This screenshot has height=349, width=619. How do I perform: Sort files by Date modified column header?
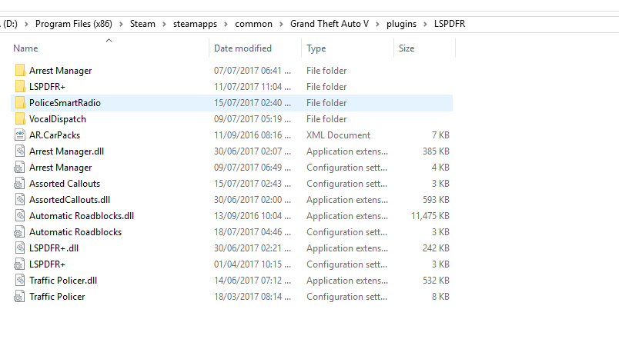pyautogui.click(x=243, y=48)
